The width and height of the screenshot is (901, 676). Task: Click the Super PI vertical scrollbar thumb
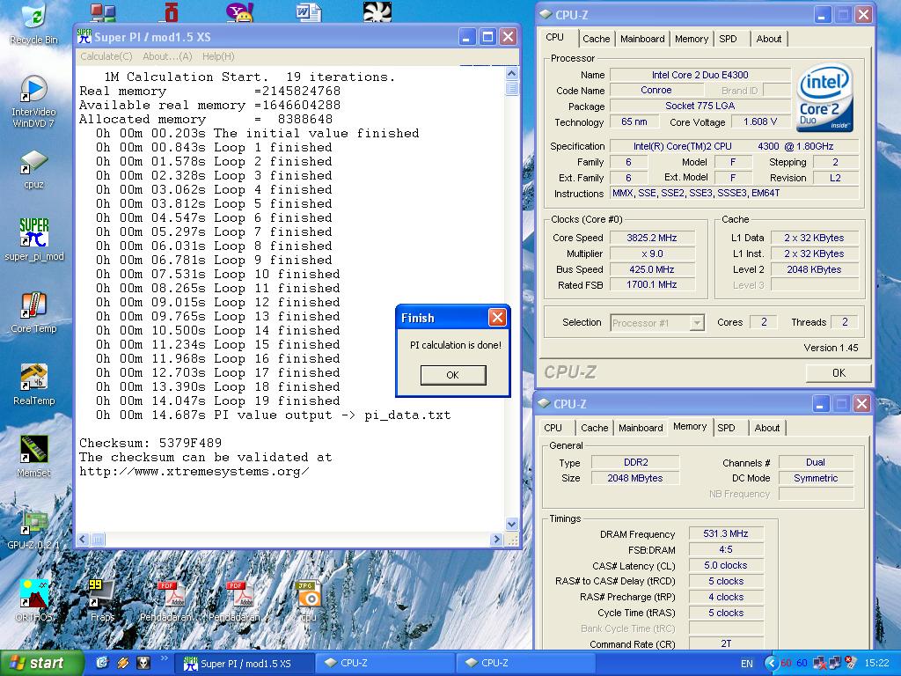511,89
